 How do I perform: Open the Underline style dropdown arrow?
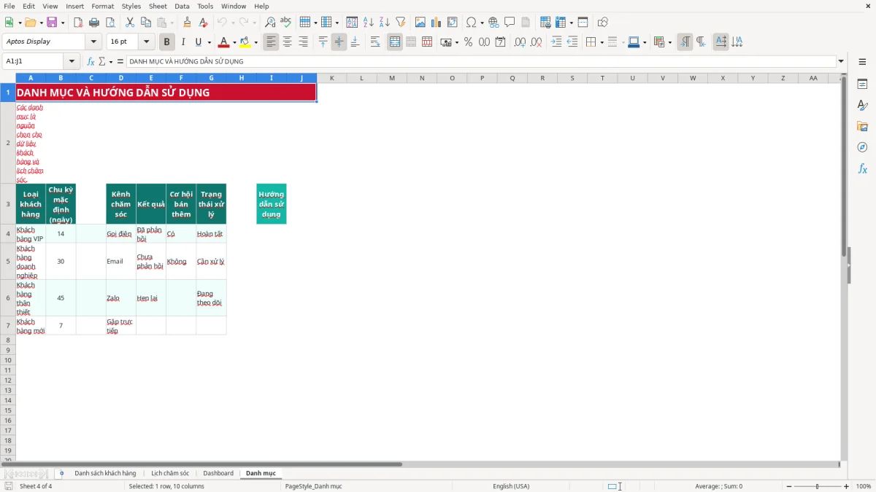coord(209,42)
